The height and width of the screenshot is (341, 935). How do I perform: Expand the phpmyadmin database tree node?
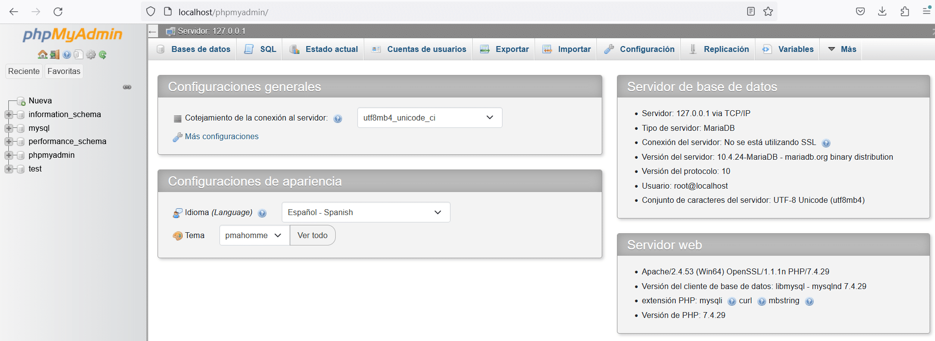8,155
